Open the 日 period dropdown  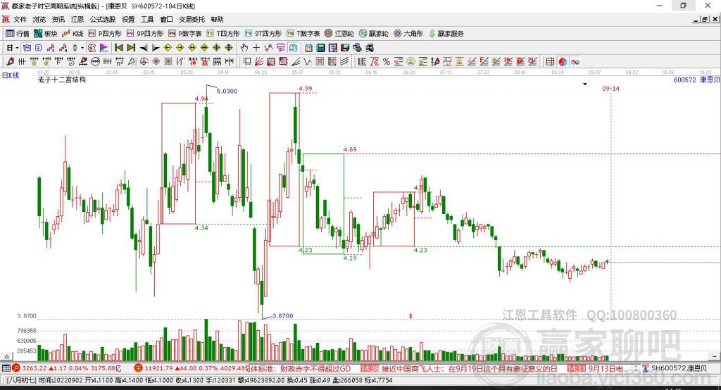12,48
